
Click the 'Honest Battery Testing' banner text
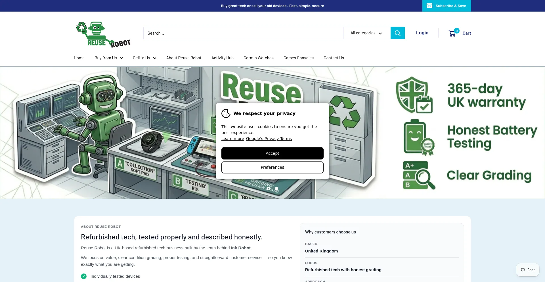click(492, 137)
